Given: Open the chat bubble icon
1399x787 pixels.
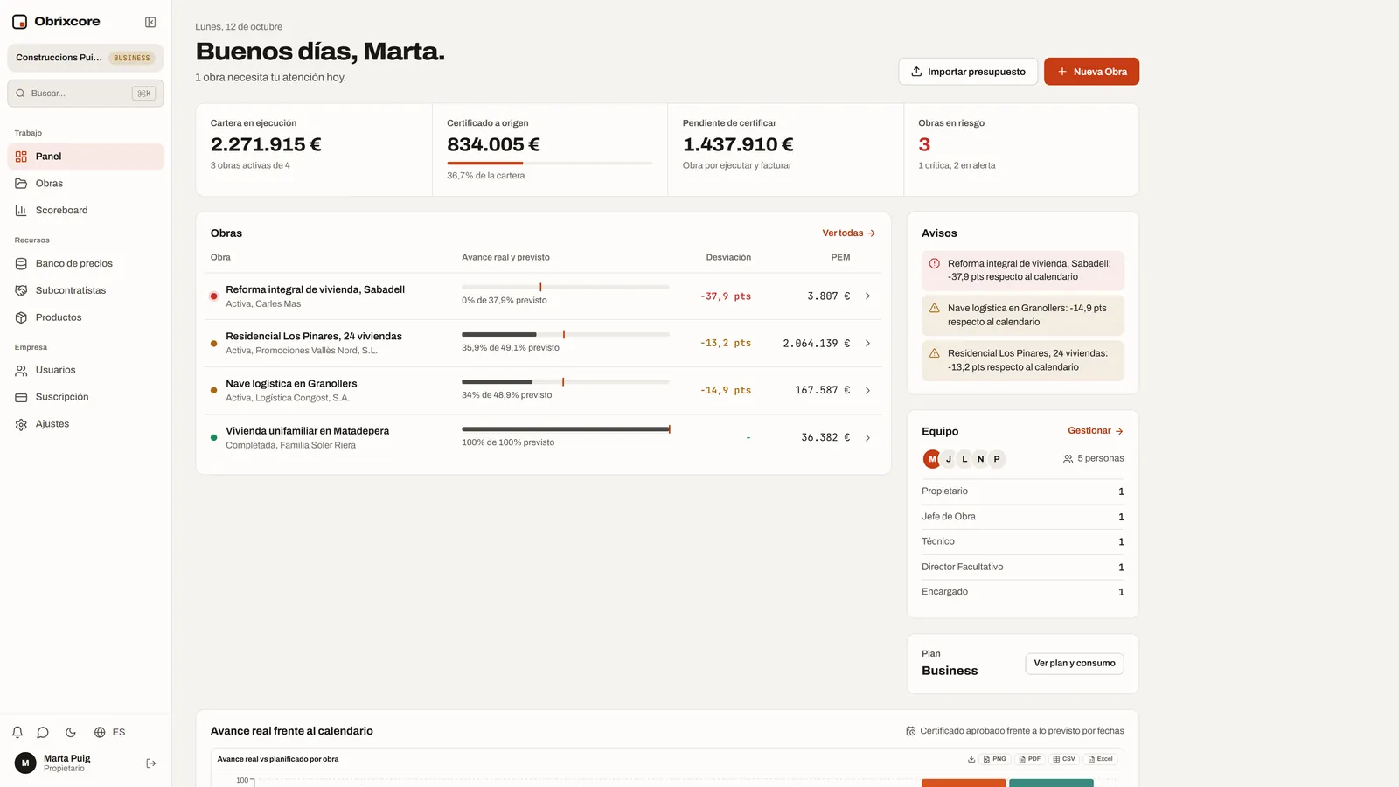Looking at the screenshot, I should click(x=43, y=732).
